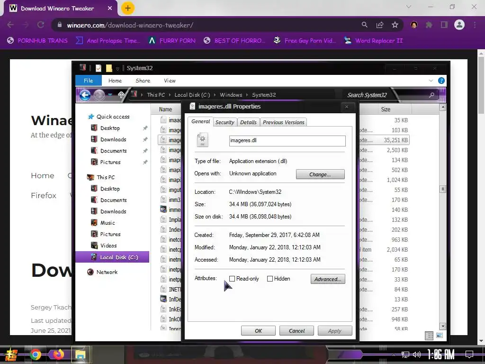Open Music folder under This PC
Viewport: 485px width, 364px height.
click(108, 223)
